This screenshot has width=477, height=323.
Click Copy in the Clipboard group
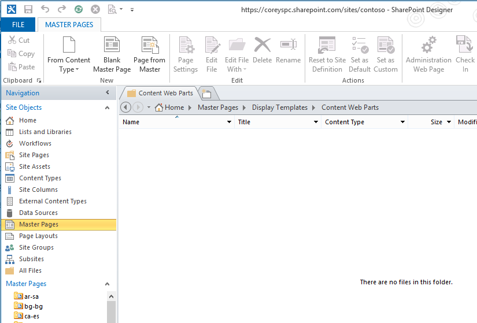tap(21, 54)
